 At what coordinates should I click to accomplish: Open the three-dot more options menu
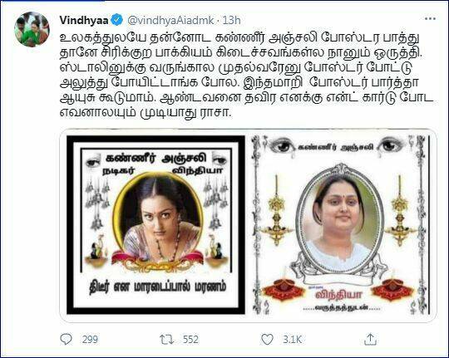coord(430,19)
